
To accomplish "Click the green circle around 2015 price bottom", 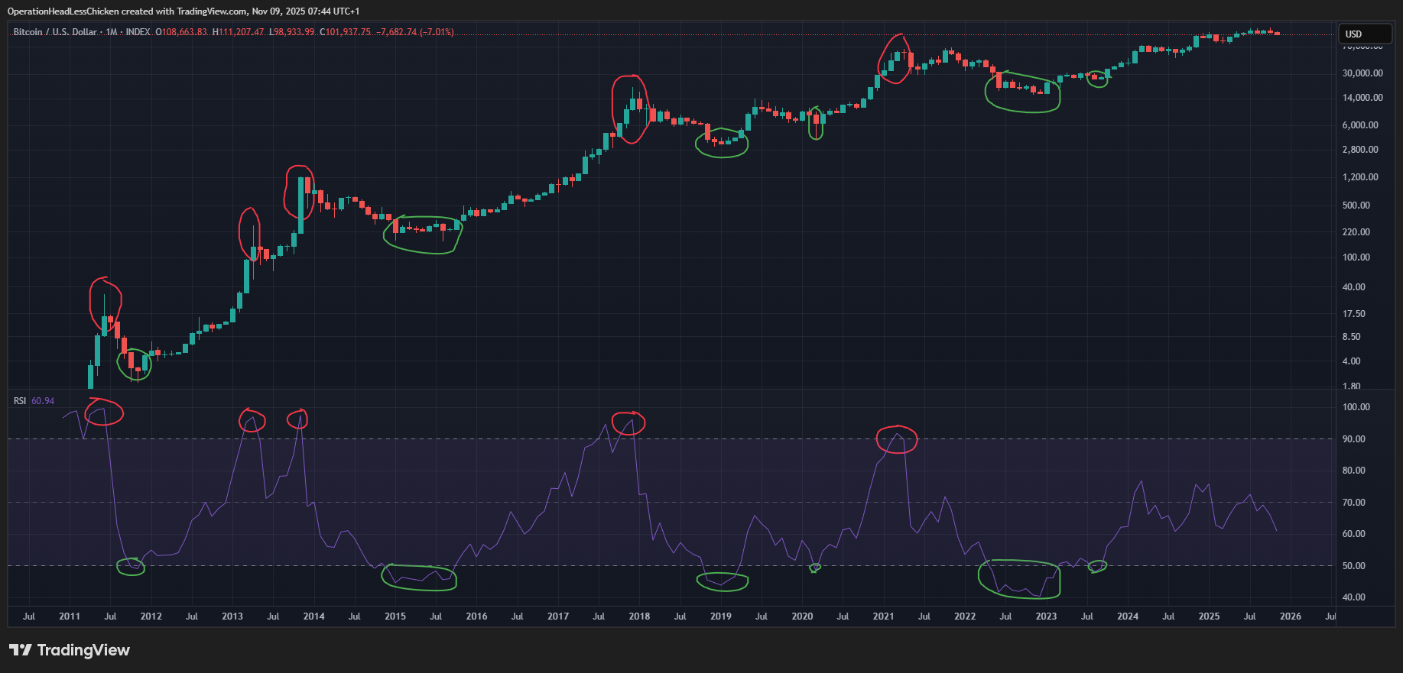I will [x=423, y=234].
